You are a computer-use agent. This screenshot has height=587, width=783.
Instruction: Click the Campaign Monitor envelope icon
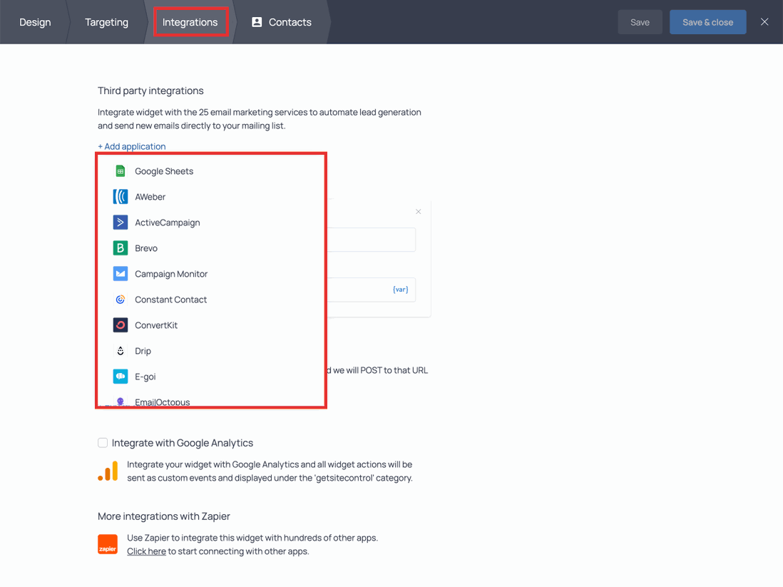(x=119, y=273)
